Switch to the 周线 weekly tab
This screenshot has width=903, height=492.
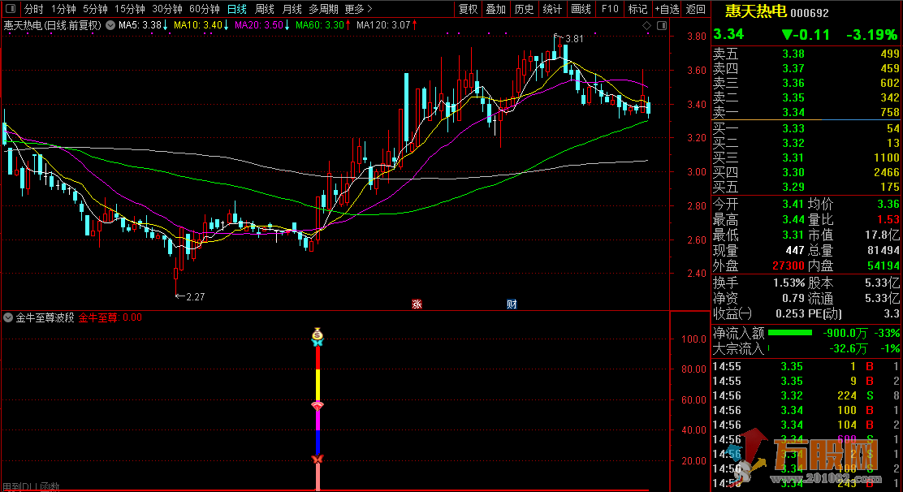click(265, 10)
